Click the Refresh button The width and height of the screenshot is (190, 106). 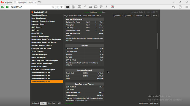point(139,16)
